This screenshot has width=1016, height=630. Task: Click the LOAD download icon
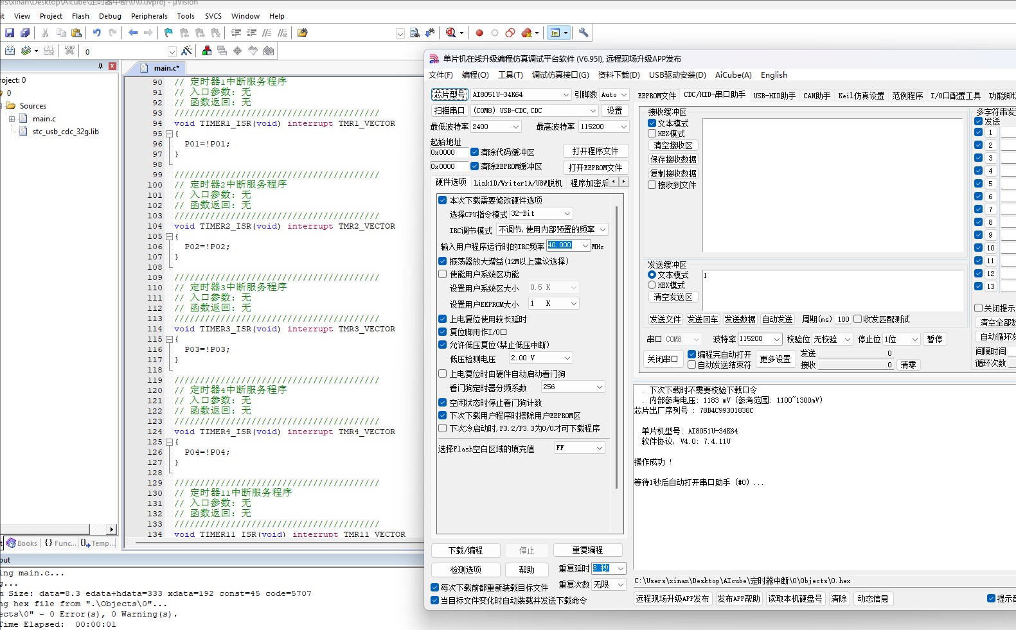pos(69,51)
